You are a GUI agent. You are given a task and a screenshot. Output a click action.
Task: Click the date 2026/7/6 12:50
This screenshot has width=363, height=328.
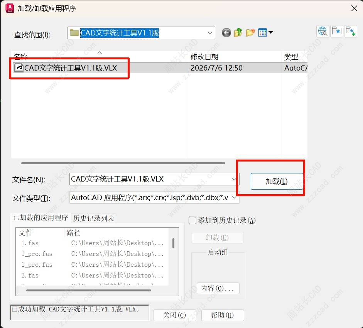tap(216, 68)
